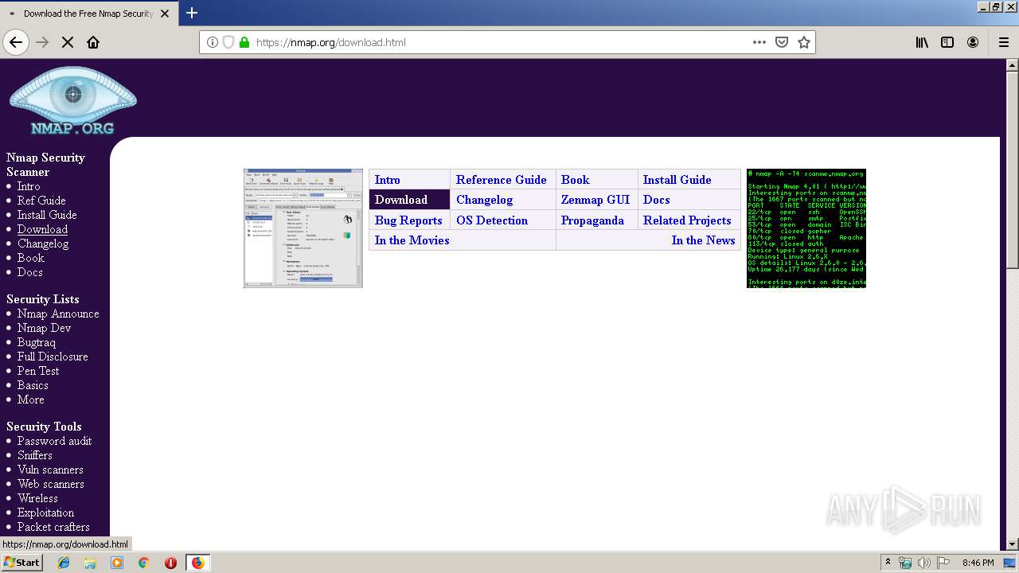Viewport: 1019px width, 573px height.
Task: Open the Zenmap GUI link
Action: [595, 200]
